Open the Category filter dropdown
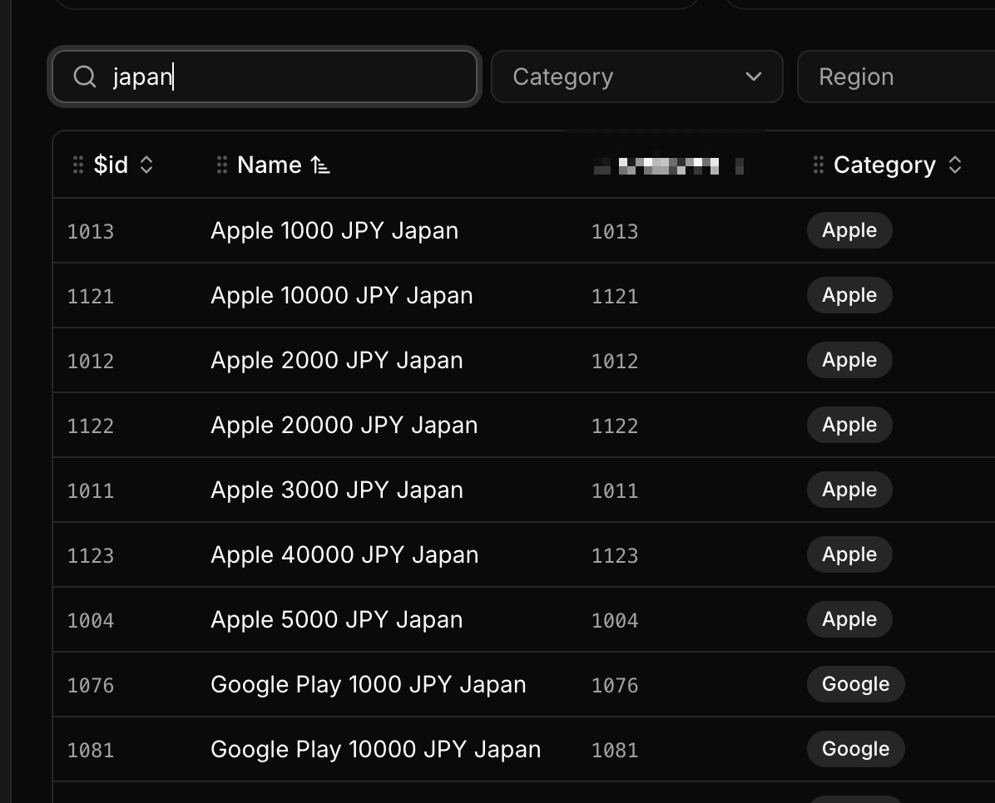This screenshot has width=995, height=803. click(636, 76)
